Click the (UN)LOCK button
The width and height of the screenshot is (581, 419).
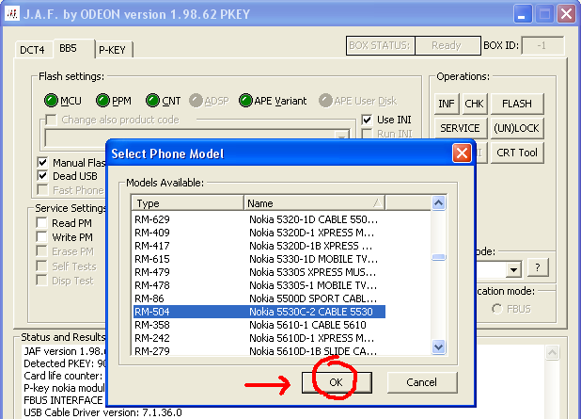pyautogui.click(x=517, y=128)
